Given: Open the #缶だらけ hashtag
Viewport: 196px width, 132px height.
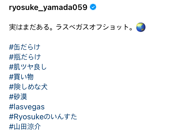Looking at the screenshot, I should pos(25,47).
